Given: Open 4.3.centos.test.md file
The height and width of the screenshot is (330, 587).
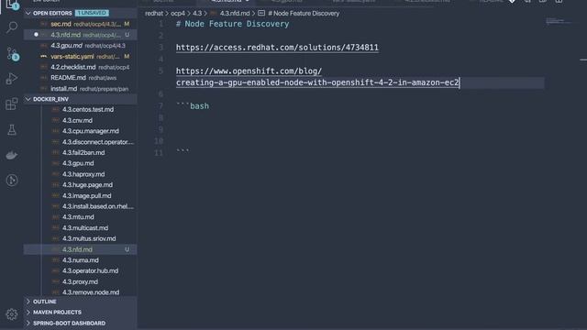Looking at the screenshot, I should tap(81, 110).
